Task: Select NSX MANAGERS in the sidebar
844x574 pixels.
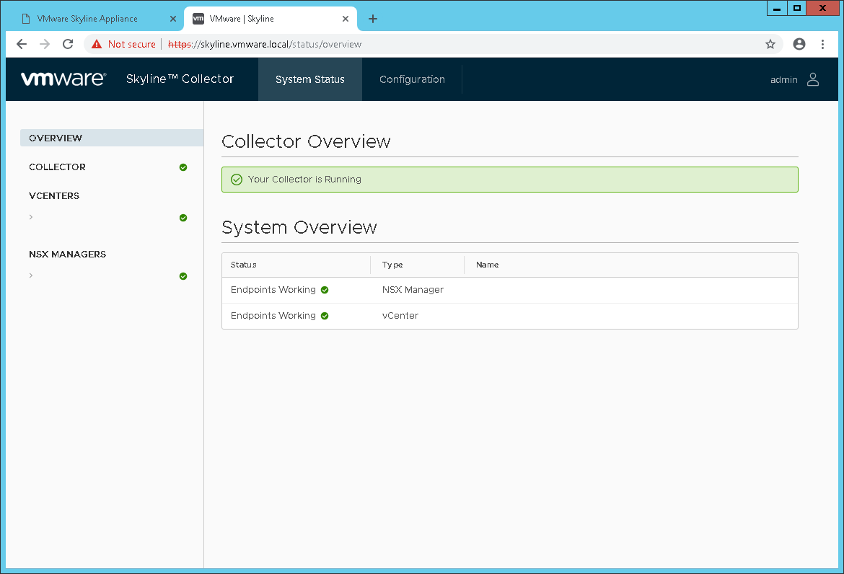Action: pyautogui.click(x=67, y=254)
